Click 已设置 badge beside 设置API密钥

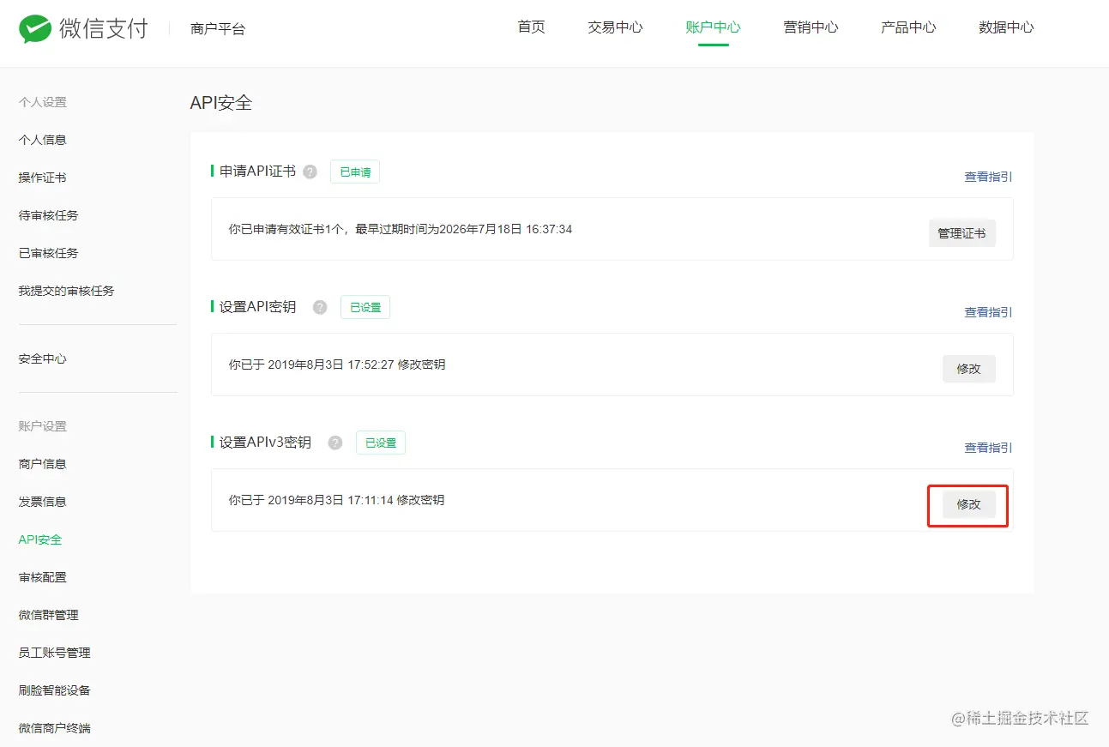(365, 307)
